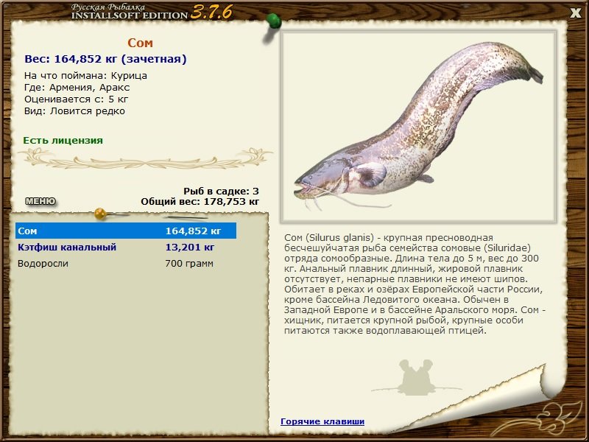The image size is (589, 442).
Task: Click the Есть лицензия label
Action: point(63,141)
